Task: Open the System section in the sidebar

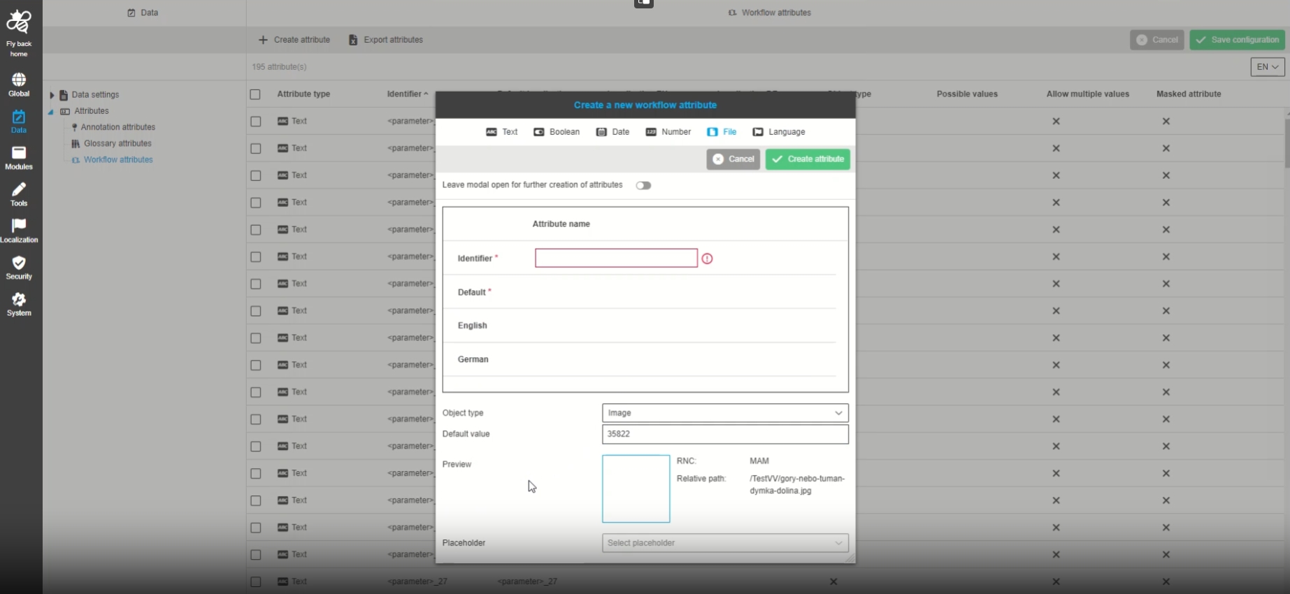Action: click(x=19, y=305)
